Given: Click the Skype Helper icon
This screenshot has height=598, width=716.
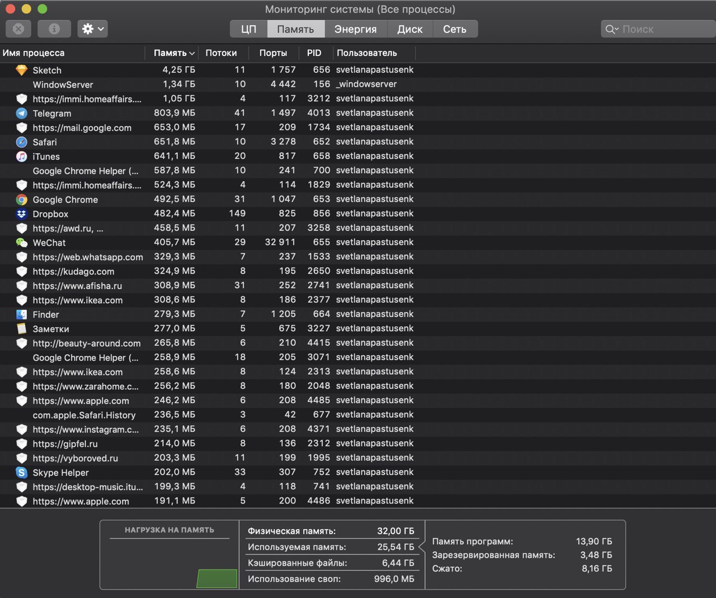Looking at the screenshot, I should click(x=21, y=473).
